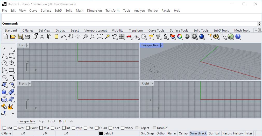The image size is (262, 136).
Task: Toggle Ortho mode in status bar
Action: 160,133
